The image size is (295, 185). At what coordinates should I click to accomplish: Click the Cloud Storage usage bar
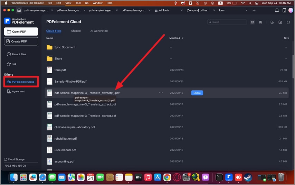click(x=21, y=162)
